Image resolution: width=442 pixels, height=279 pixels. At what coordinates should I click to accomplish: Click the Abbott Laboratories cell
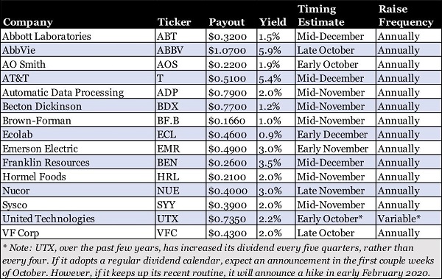(78, 36)
